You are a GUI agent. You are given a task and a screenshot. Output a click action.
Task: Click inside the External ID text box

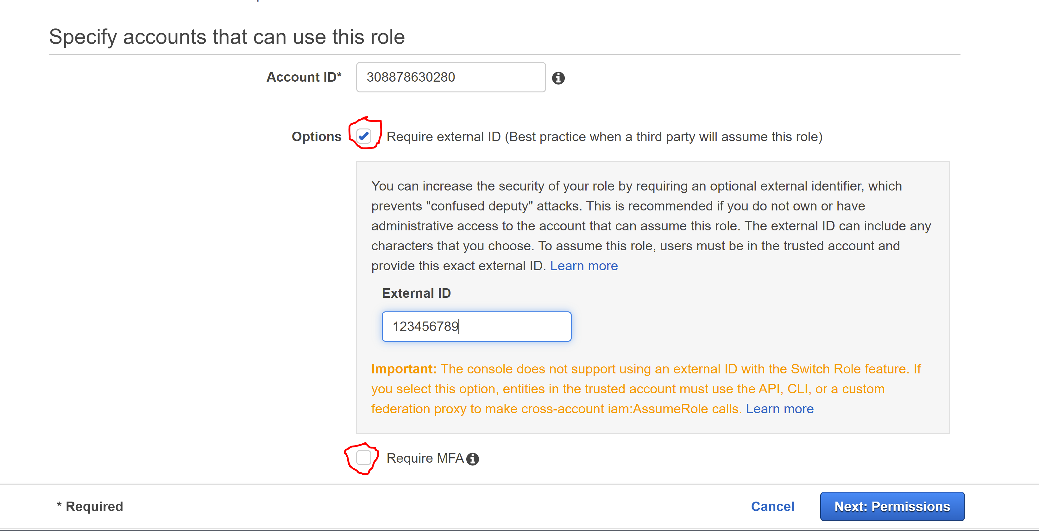476,326
